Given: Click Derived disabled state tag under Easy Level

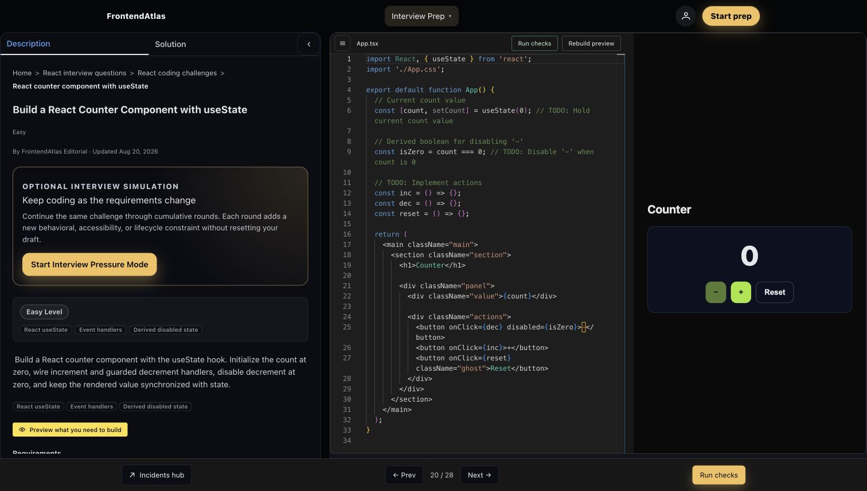Looking at the screenshot, I should click(166, 329).
